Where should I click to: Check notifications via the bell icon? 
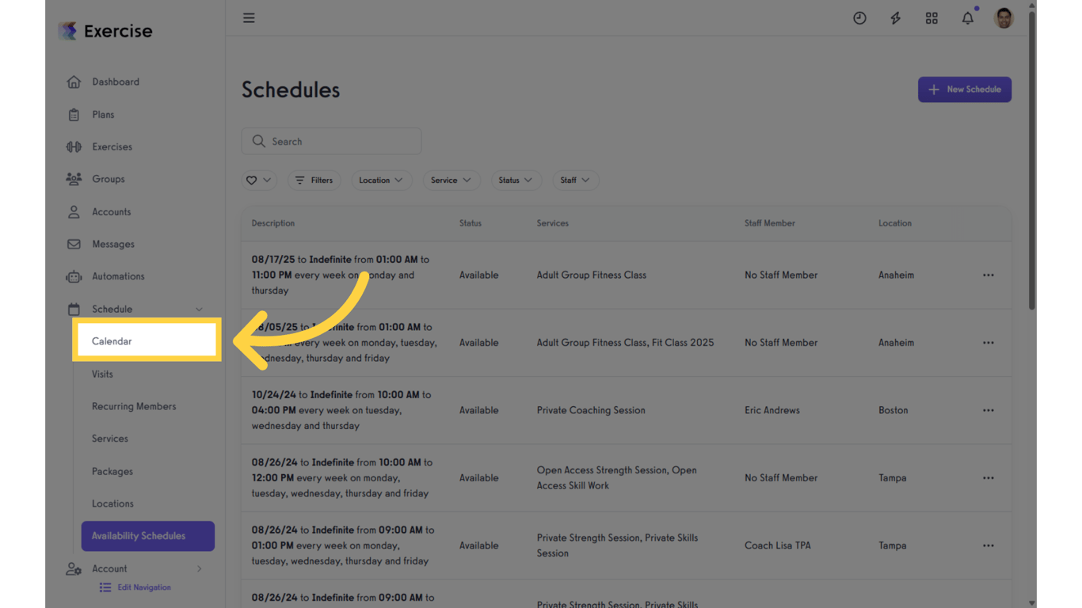pyautogui.click(x=967, y=17)
